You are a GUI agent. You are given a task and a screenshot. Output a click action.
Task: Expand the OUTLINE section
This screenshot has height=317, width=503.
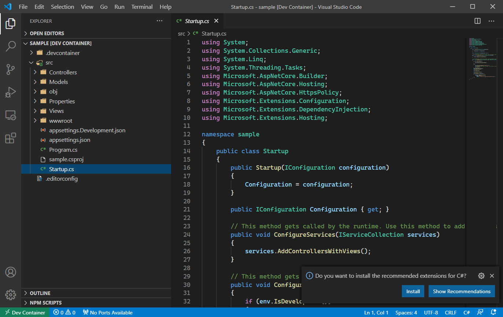tap(40, 293)
